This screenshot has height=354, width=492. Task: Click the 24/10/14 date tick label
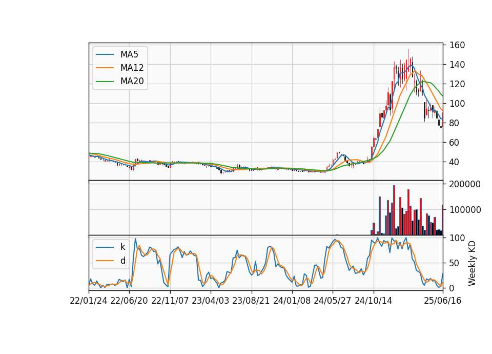(x=374, y=301)
